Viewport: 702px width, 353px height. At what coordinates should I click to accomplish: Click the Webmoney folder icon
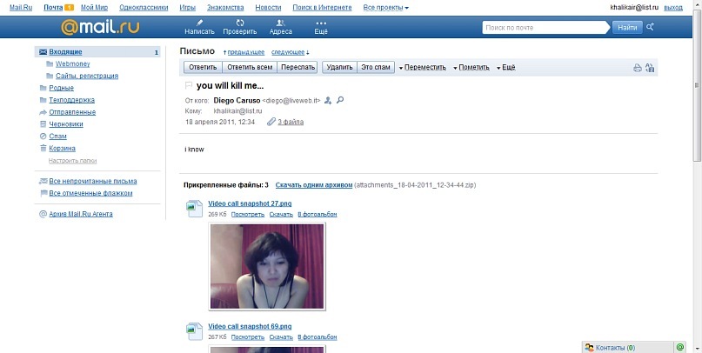click(x=50, y=64)
